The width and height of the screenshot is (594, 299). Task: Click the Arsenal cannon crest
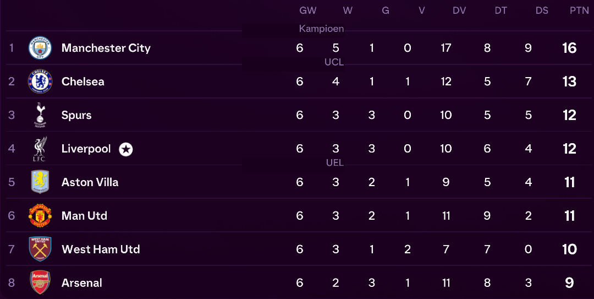(x=40, y=282)
